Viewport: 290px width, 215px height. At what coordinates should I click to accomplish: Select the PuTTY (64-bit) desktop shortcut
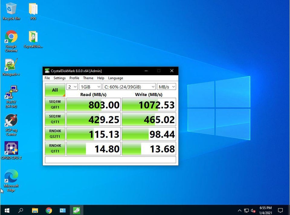point(11,97)
